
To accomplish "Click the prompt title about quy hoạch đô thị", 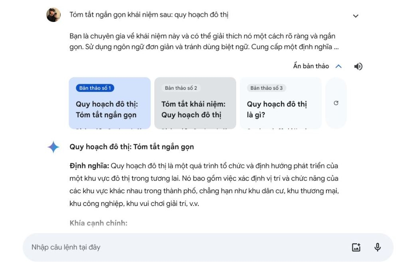I will click(x=149, y=15).
